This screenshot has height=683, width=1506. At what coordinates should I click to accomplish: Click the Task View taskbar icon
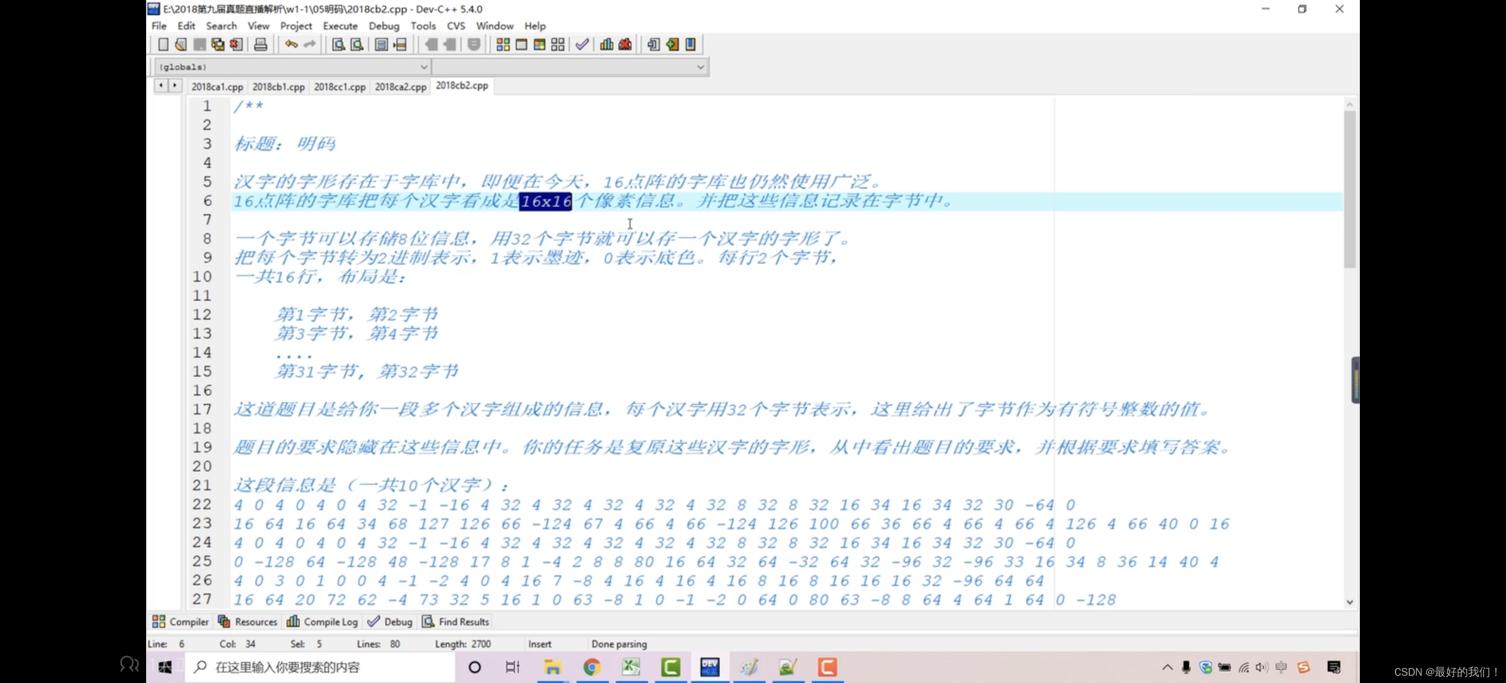513,667
